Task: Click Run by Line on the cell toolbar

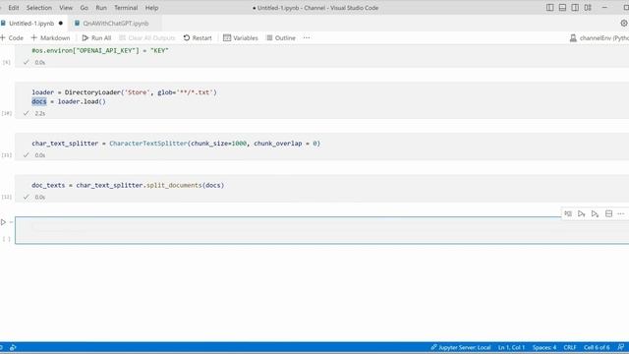Action: pos(568,213)
